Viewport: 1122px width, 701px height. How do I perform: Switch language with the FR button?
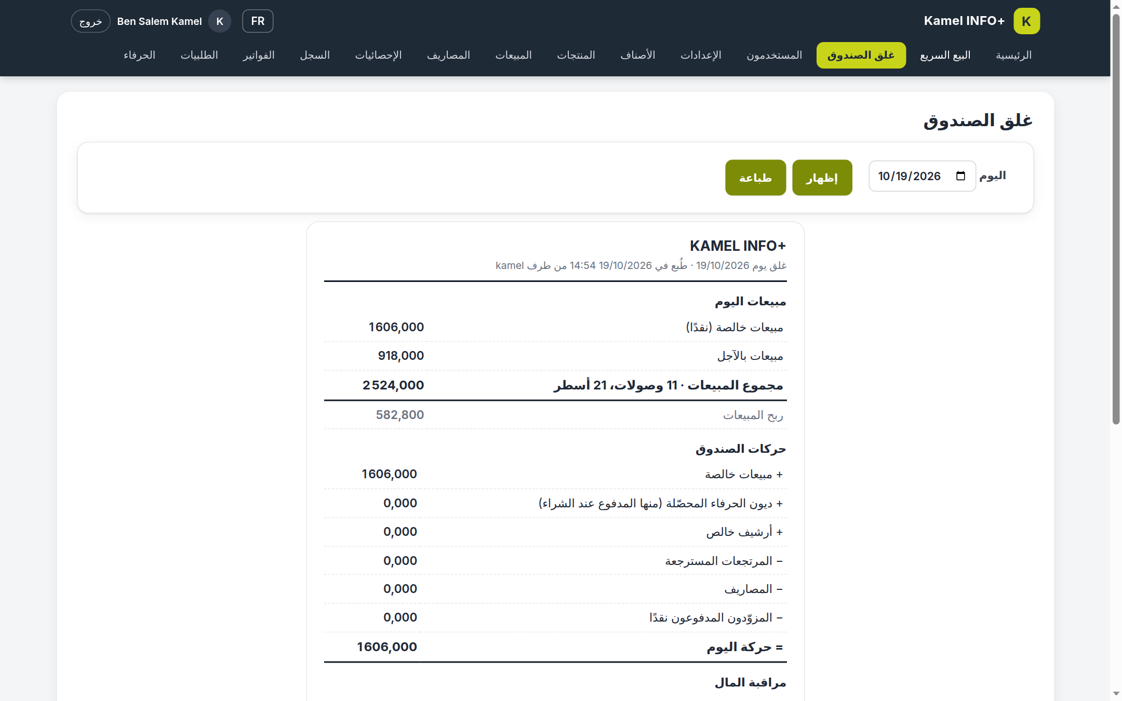tap(258, 21)
